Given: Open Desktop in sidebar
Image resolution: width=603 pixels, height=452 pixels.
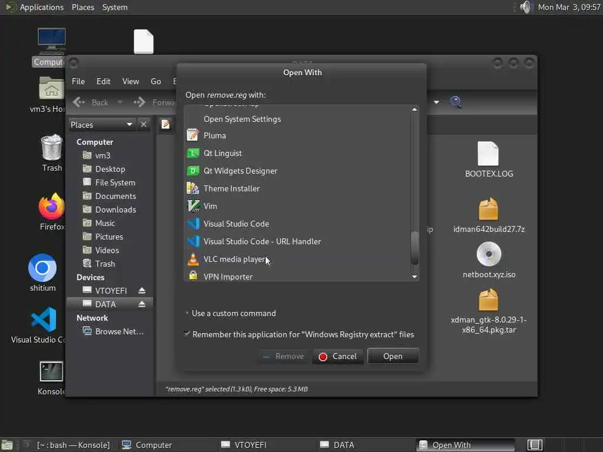Looking at the screenshot, I should click(x=109, y=169).
